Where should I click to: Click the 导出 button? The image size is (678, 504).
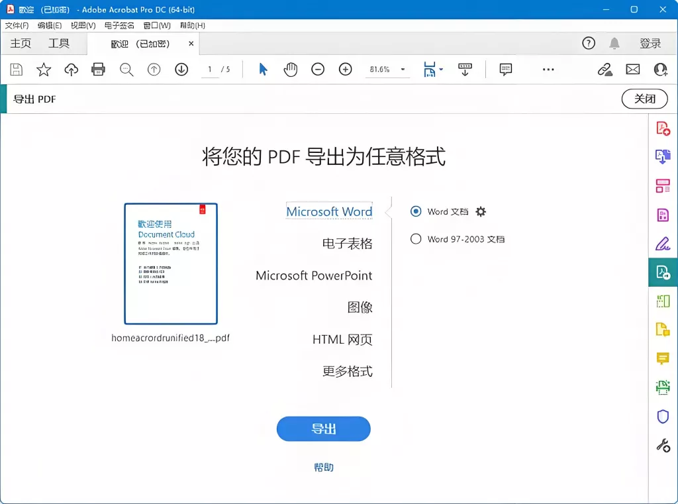[324, 428]
